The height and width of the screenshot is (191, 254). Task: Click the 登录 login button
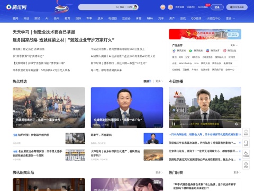tap(217, 7)
